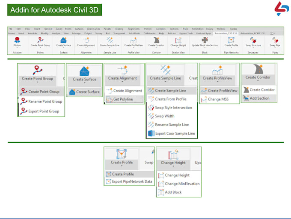
Task: Open the Corridors menu
Action: pos(160,29)
